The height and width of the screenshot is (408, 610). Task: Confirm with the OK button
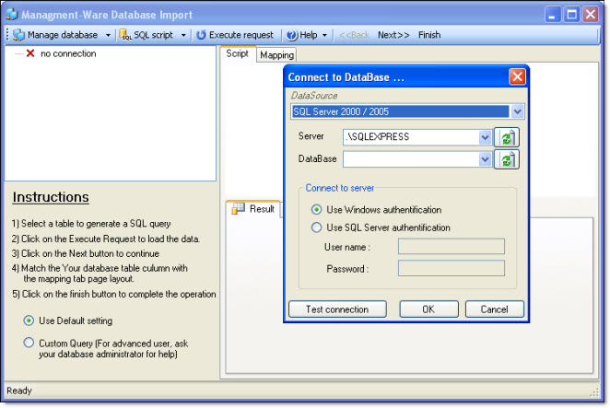point(428,309)
